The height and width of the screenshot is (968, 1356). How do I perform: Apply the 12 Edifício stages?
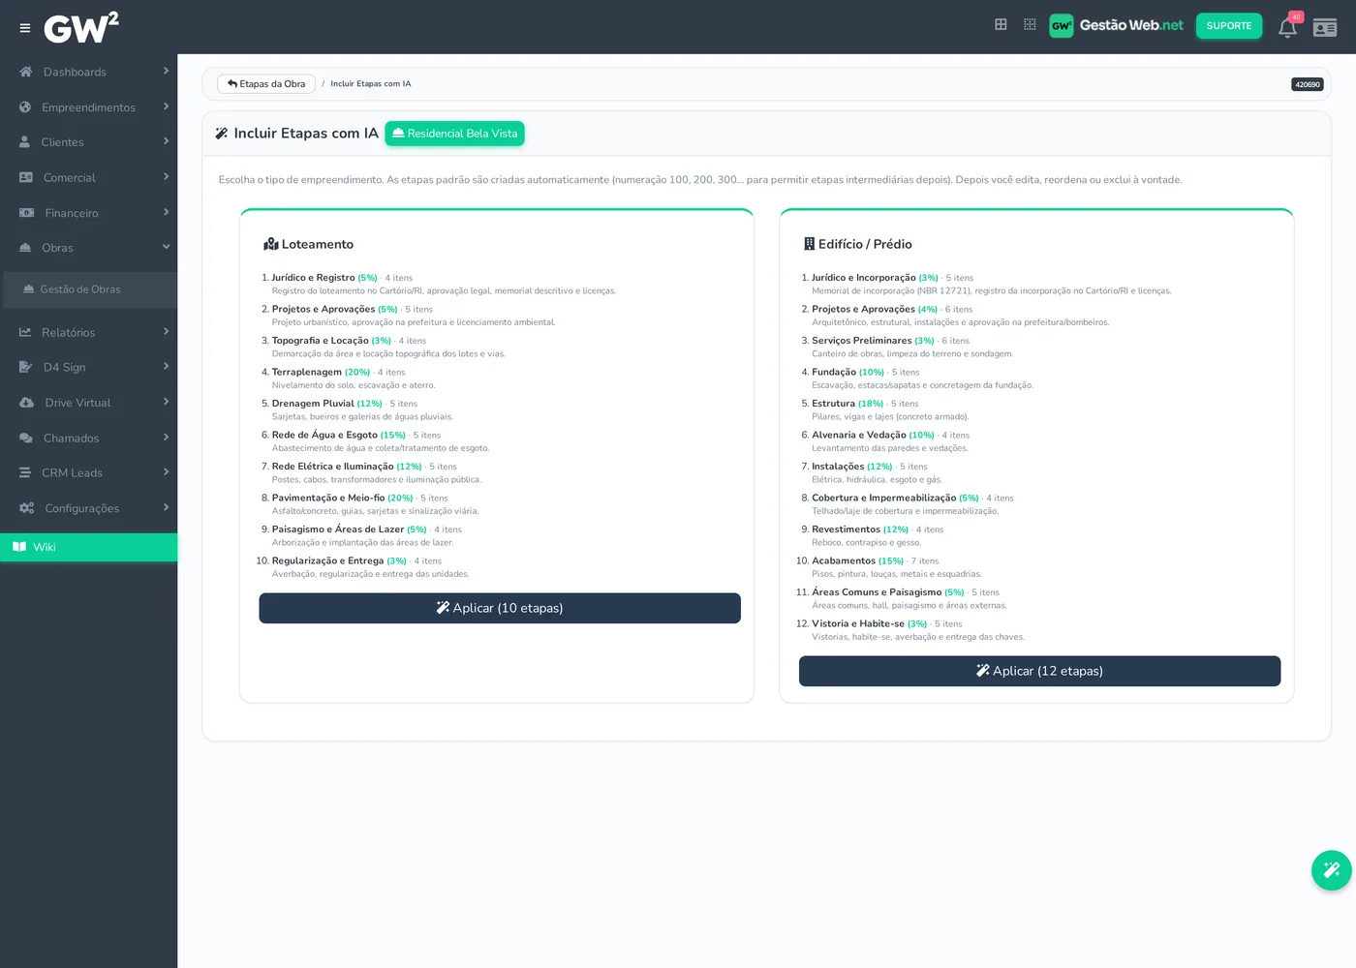pyautogui.click(x=1039, y=671)
